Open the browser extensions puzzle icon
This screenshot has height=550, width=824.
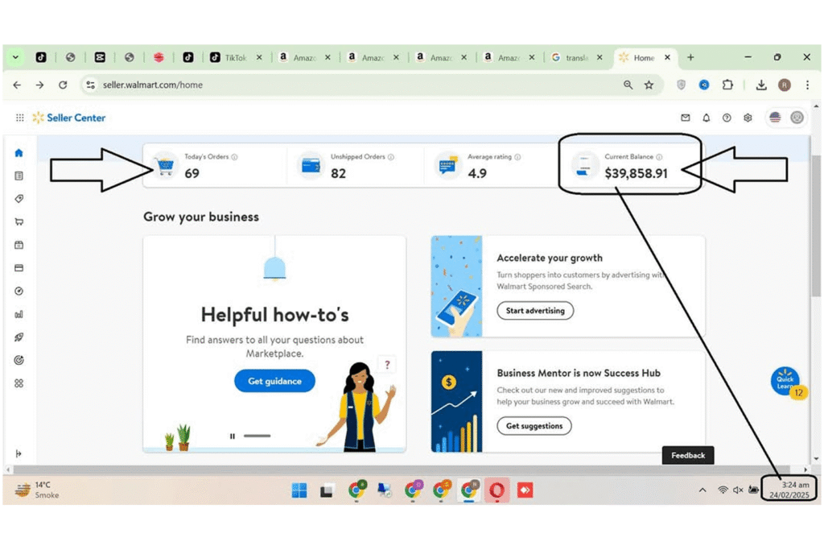[727, 85]
